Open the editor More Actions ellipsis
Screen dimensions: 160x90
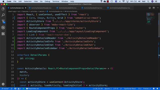[158, 8]
